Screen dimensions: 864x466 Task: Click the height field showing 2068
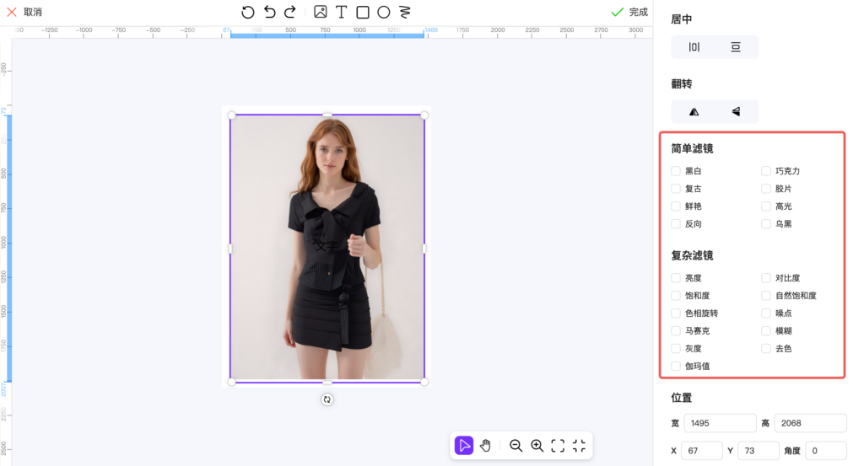pos(811,423)
